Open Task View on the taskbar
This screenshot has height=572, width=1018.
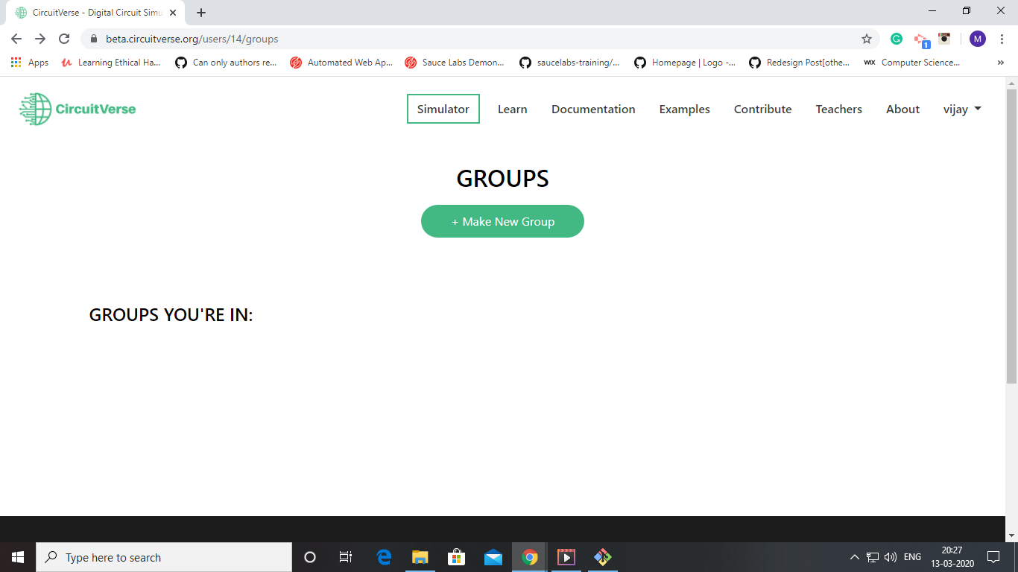tap(345, 557)
